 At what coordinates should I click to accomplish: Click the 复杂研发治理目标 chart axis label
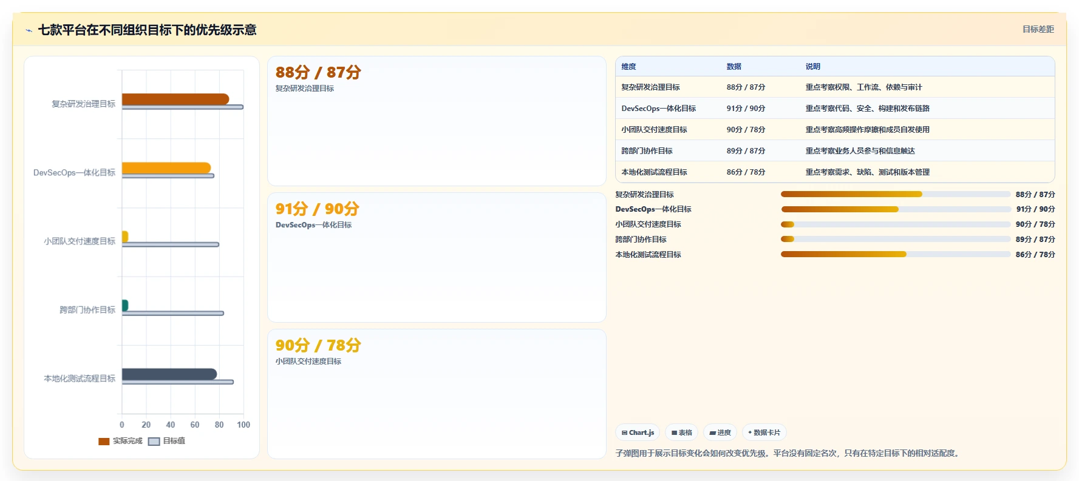coord(83,104)
